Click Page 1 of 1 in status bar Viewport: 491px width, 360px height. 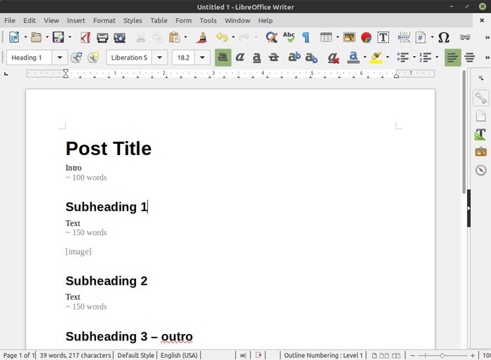tap(18, 355)
